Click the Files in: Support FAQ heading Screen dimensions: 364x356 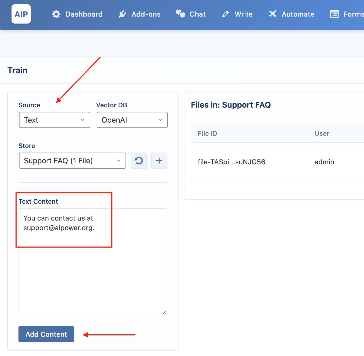click(x=231, y=105)
